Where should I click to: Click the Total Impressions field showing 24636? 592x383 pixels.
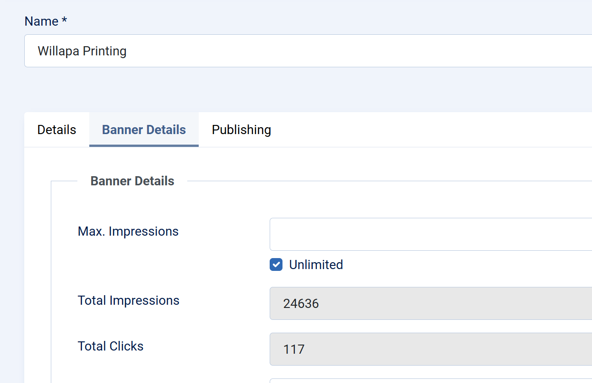[431, 303]
